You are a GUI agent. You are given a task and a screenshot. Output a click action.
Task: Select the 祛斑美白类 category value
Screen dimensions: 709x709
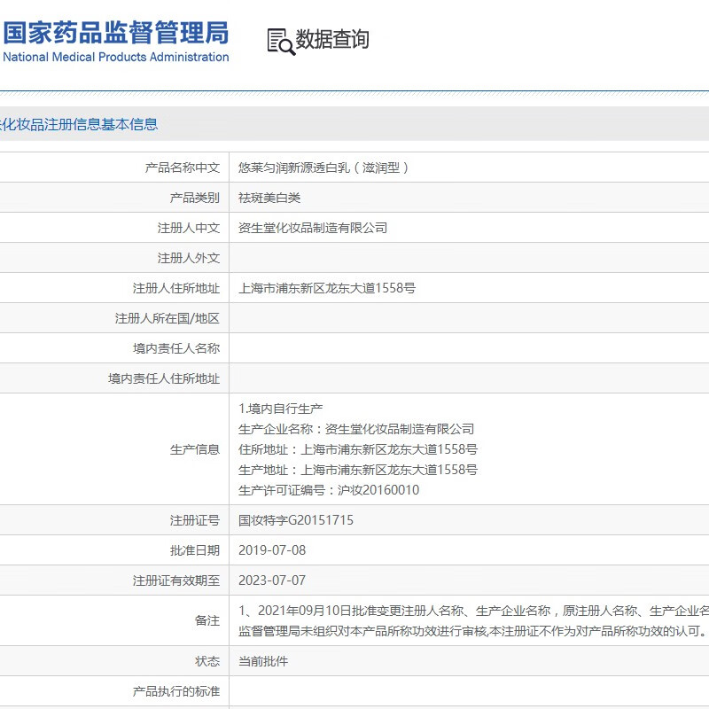point(269,198)
